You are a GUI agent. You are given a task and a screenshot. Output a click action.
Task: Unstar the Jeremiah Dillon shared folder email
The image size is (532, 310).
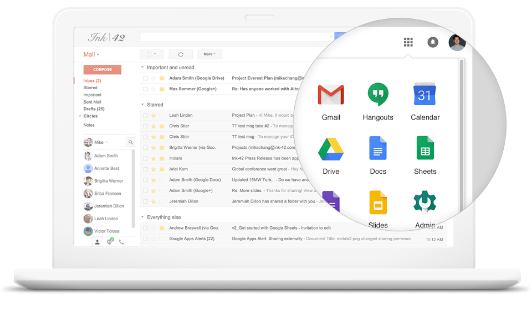point(154,202)
